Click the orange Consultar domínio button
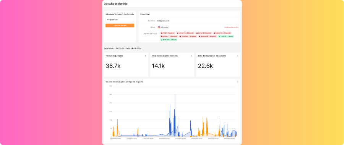Image resolution: width=344 pixels, height=145 pixels. (120, 26)
